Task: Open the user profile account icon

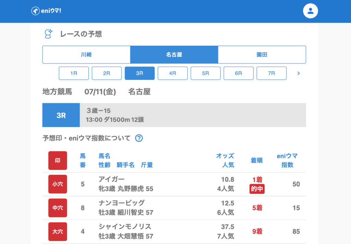Action: tap(310, 11)
